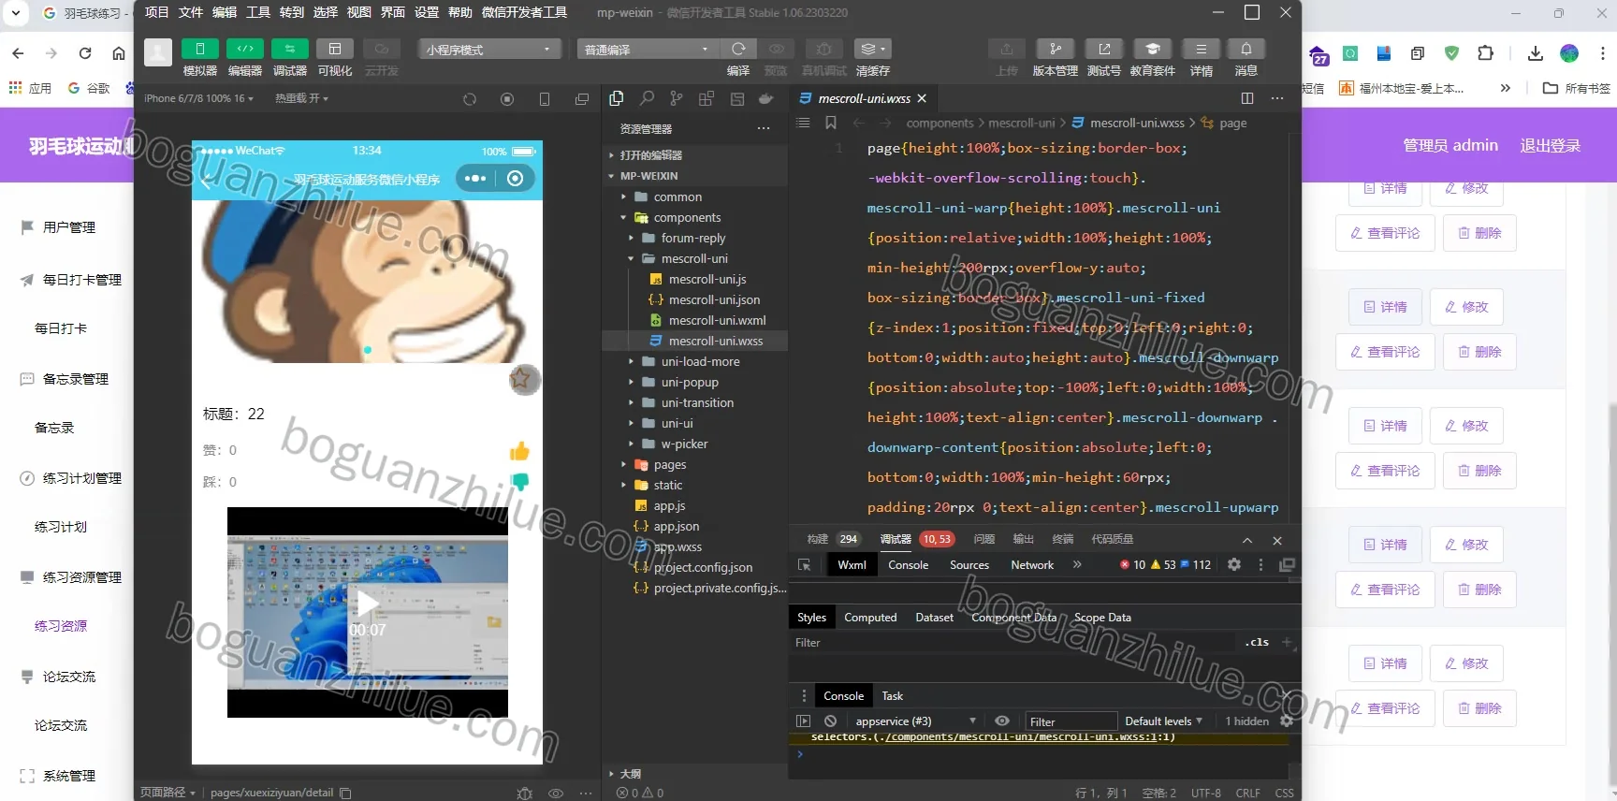This screenshot has height=801, width=1617.
Task: Switch to Console devtools tab
Action: pos(908,565)
